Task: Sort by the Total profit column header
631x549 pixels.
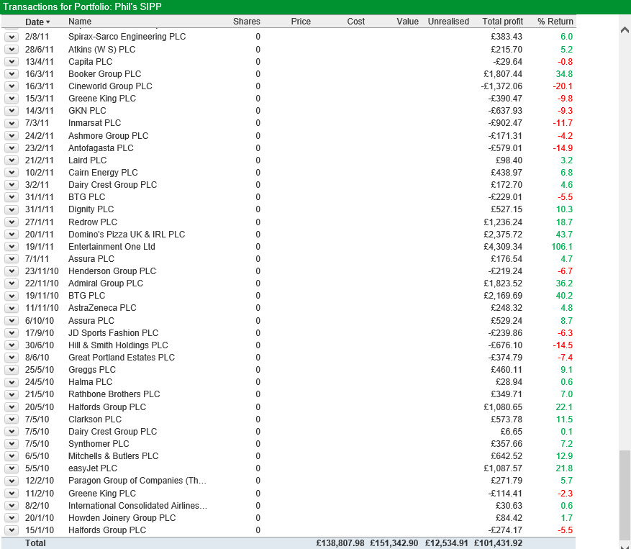Action: pyautogui.click(x=503, y=22)
